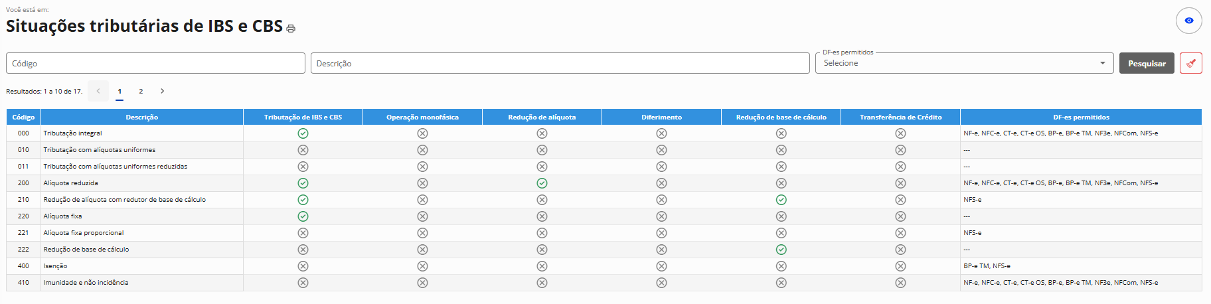
Task: Click the Descrição column header
Action: pyautogui.click(x=141, y=117)
